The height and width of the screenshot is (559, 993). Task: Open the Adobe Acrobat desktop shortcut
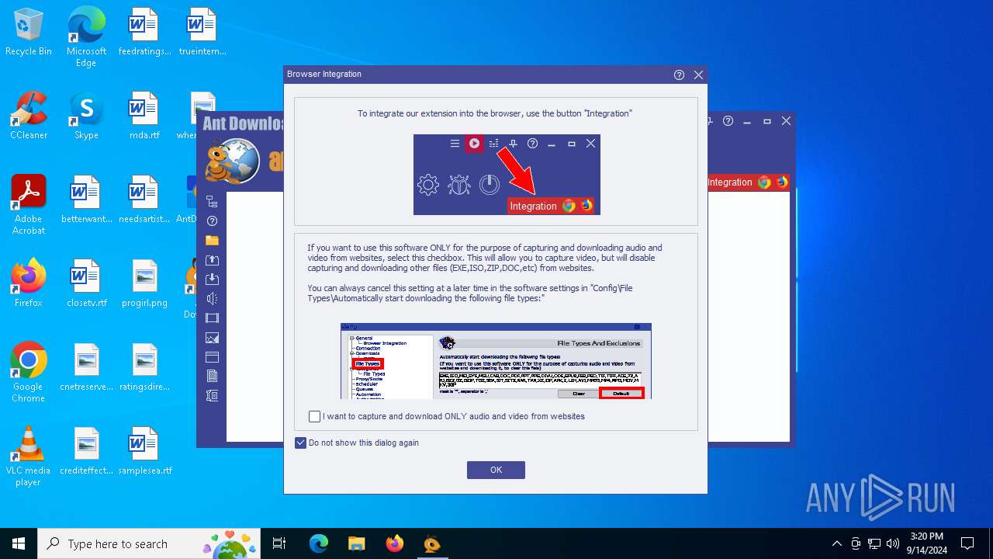(29, 205)
